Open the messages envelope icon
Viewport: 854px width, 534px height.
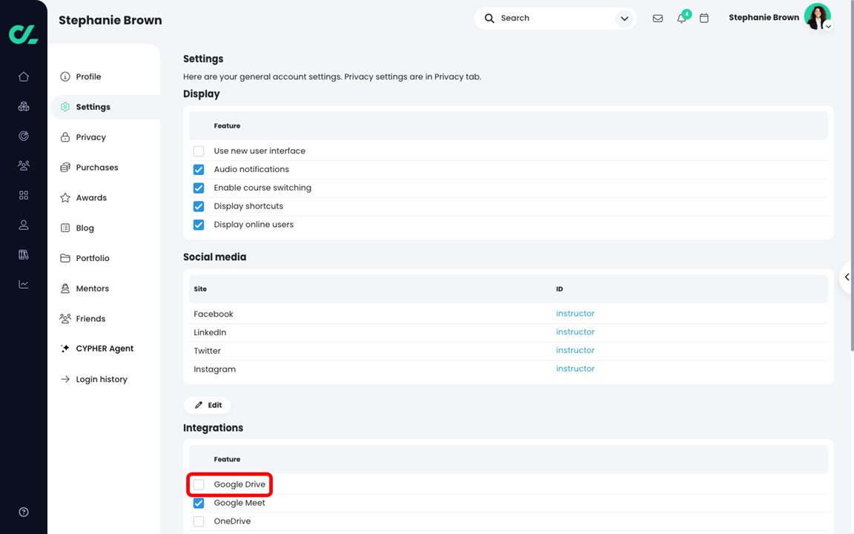[x=658, y=18]
